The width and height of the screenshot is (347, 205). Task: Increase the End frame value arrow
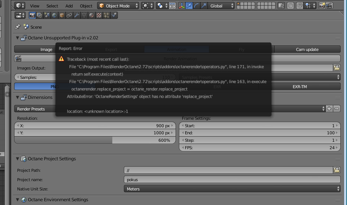(x=337, y=133)
